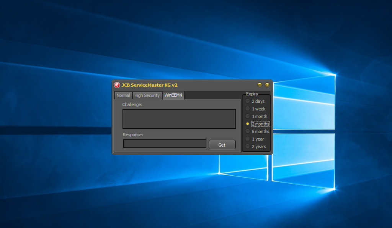Set expiry to 1 month

pos(248,116)
